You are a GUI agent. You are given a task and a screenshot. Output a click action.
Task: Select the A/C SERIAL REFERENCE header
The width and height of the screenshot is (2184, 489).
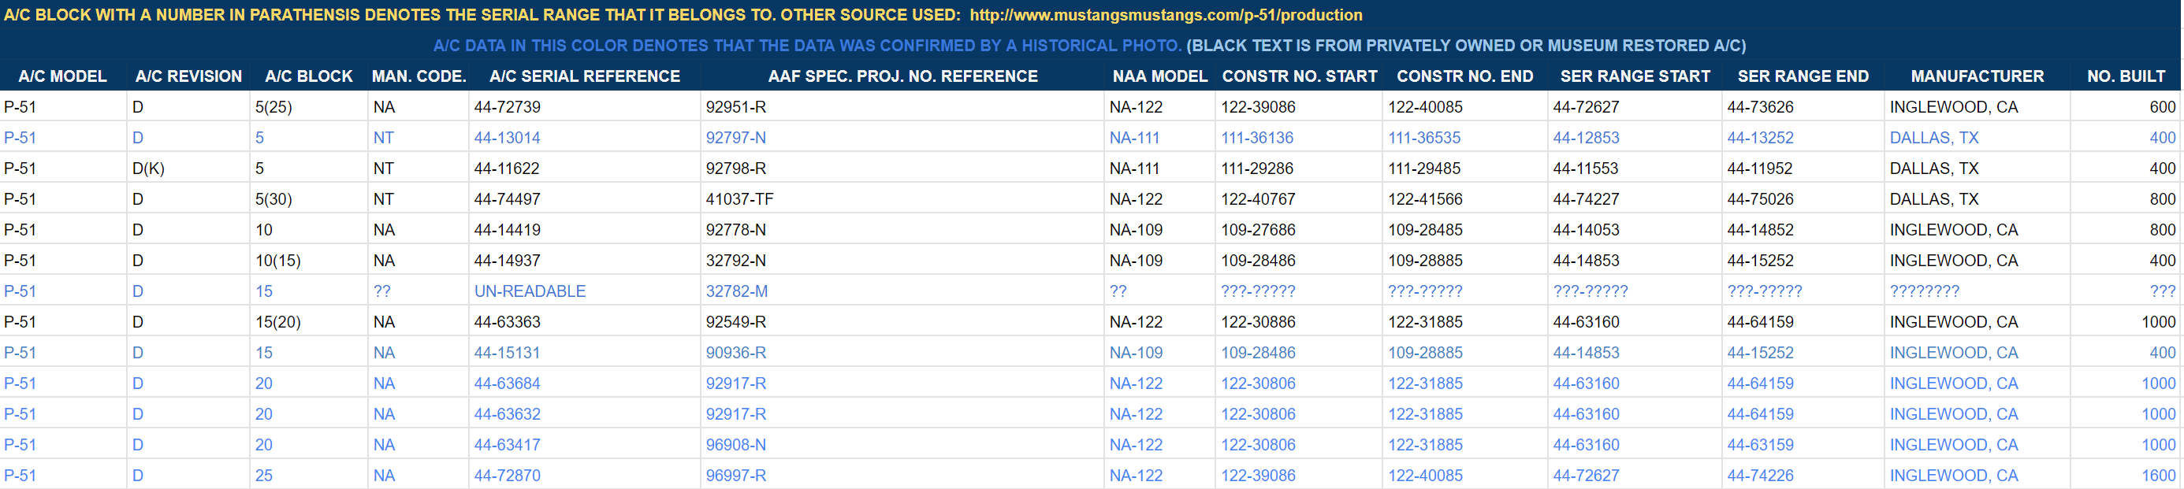(585, 76)
